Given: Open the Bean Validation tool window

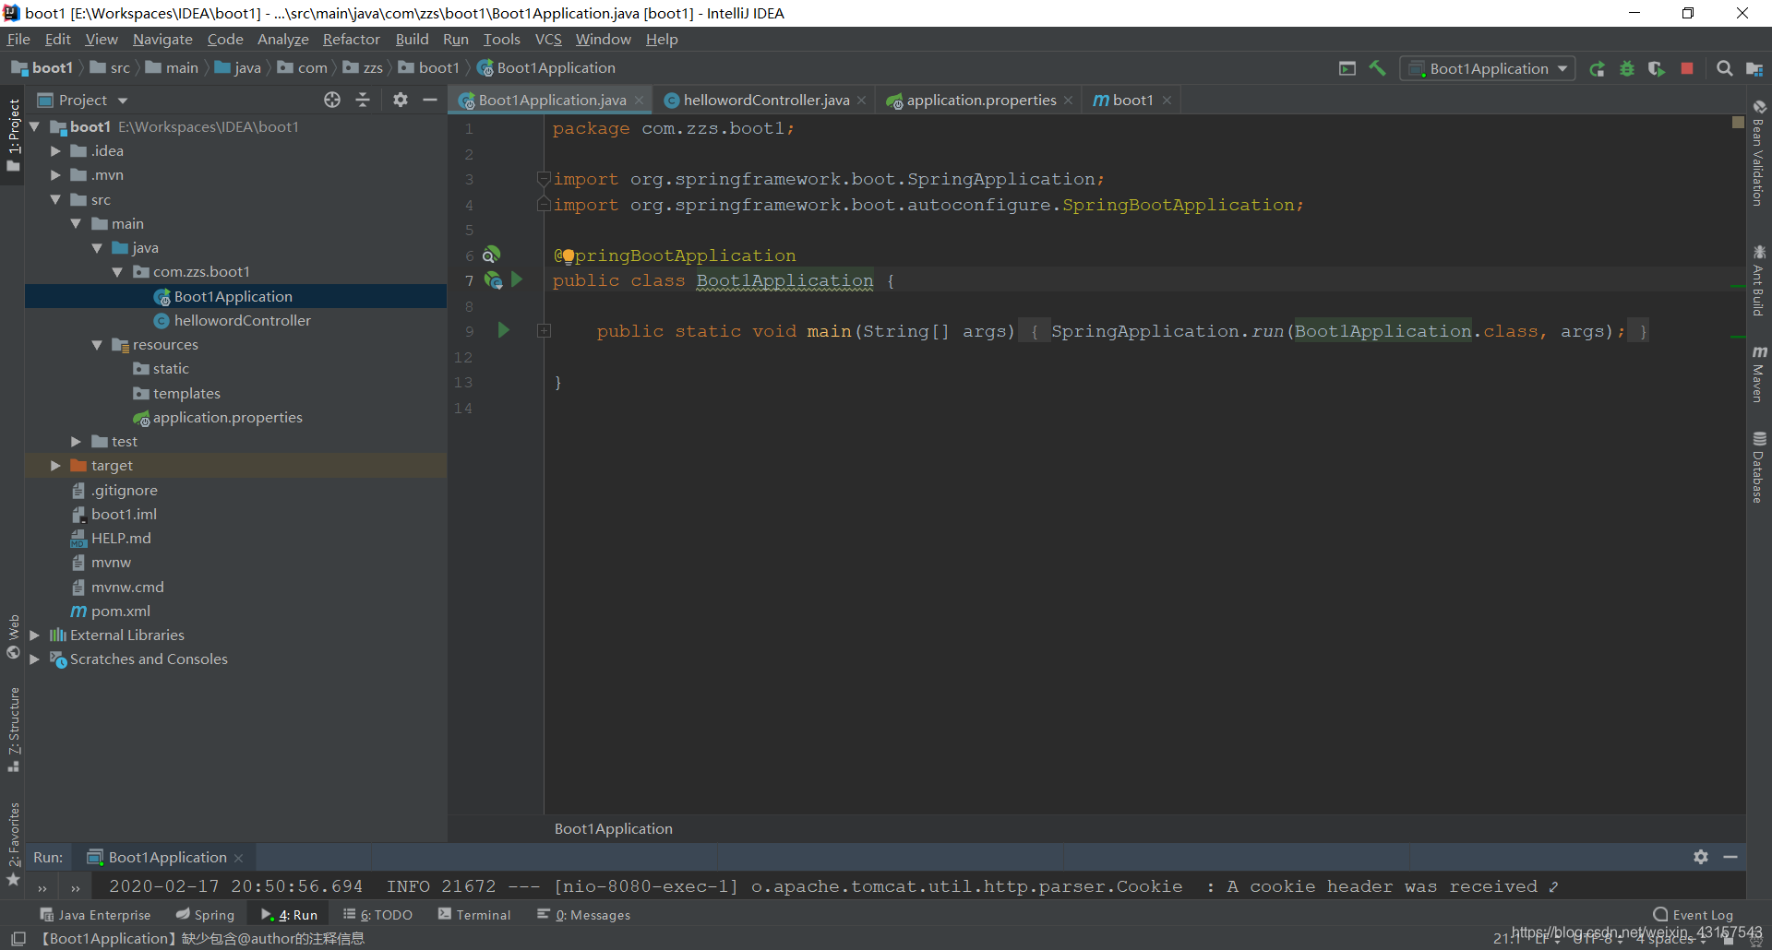Looking at the screenshot, I should coord(1759,153).
